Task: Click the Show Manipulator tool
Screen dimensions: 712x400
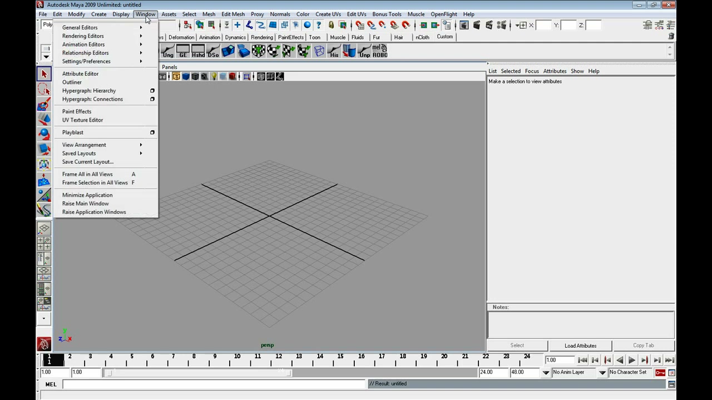Action: (x=44, y=195)
